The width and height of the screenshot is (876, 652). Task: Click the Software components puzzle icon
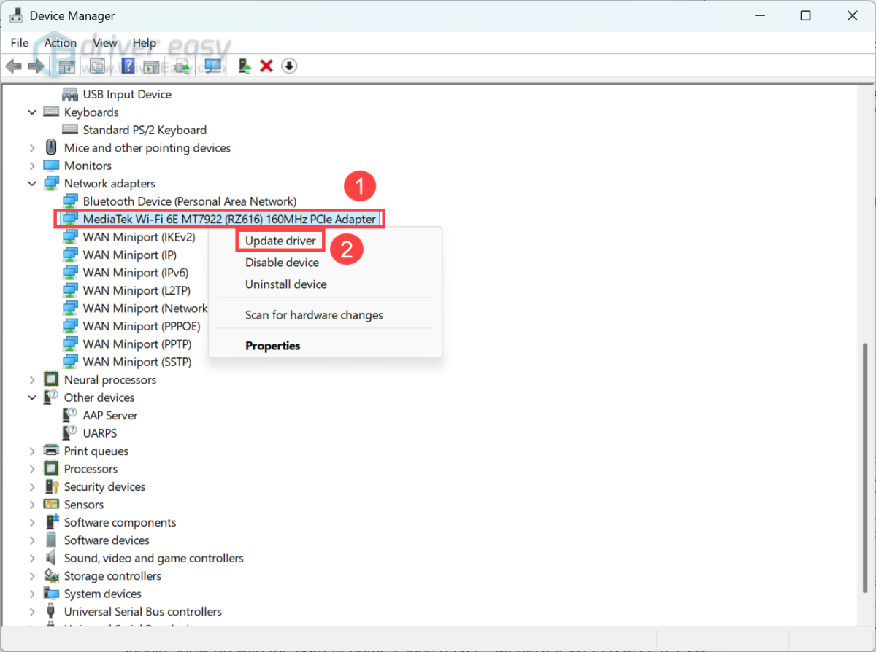(51, 522)
